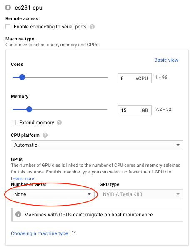Open the Learn more link about GPUs
Screen dimensions: 193x251
click(x=23, y=178)
